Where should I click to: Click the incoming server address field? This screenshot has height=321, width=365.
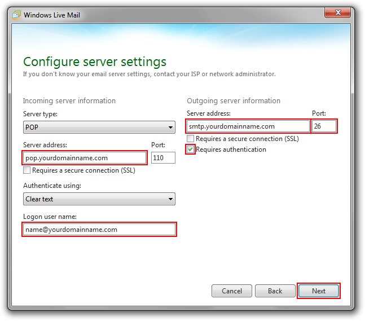coord(85,158)
